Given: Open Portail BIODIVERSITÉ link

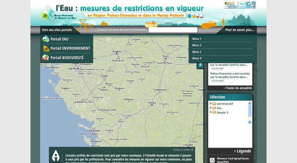Looking at the screenshot, I should click(x=67, y=58).
